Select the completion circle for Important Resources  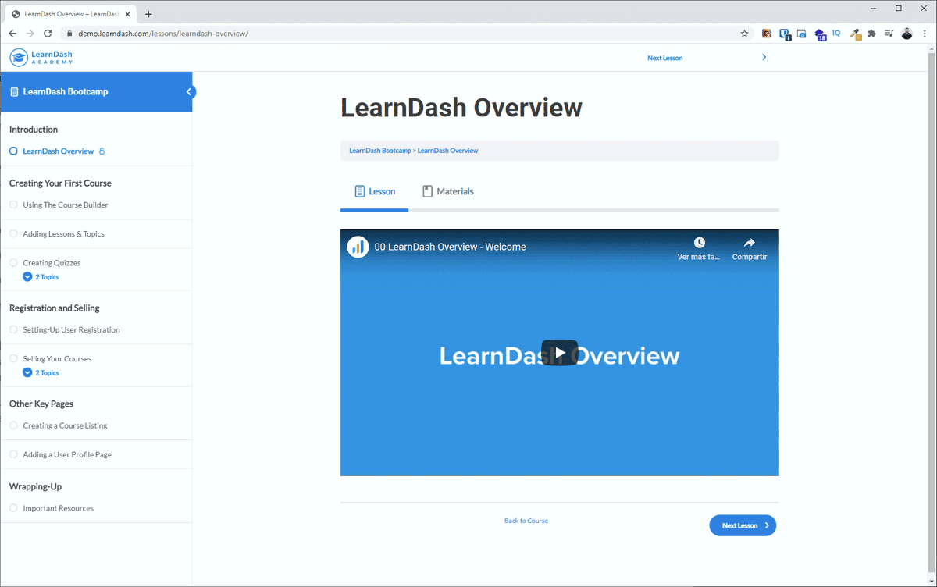(13, 507)
